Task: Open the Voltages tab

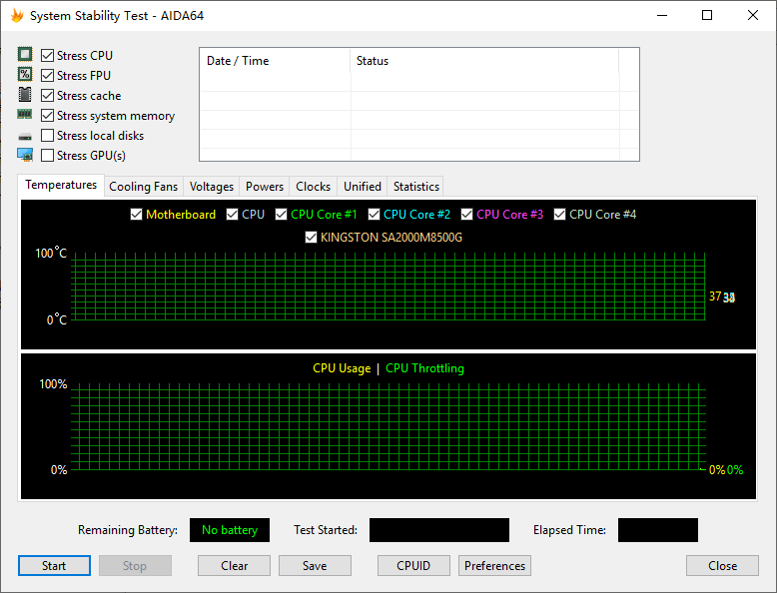Action: pos(212,187)
